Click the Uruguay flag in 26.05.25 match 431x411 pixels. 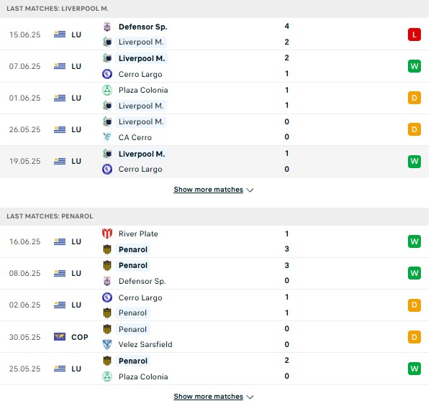pyautogui.click(x=60, y=129)
